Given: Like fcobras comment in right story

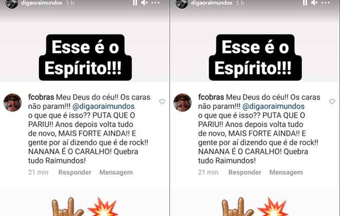Looking at the screenshot, I should point(332,101).
